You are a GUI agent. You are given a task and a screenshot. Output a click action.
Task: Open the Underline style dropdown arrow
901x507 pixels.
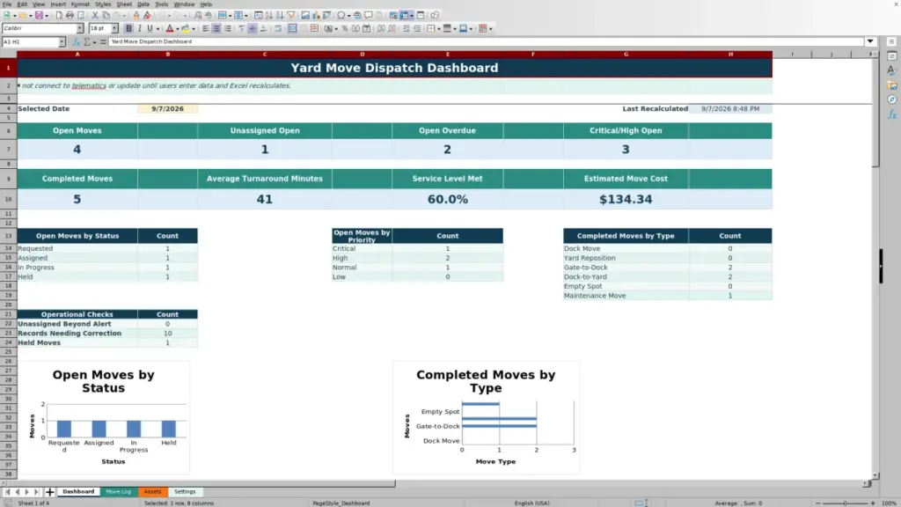point(157,29)
